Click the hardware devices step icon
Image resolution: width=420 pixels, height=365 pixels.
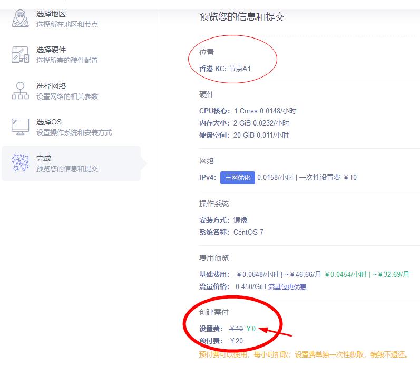point(21,55)
